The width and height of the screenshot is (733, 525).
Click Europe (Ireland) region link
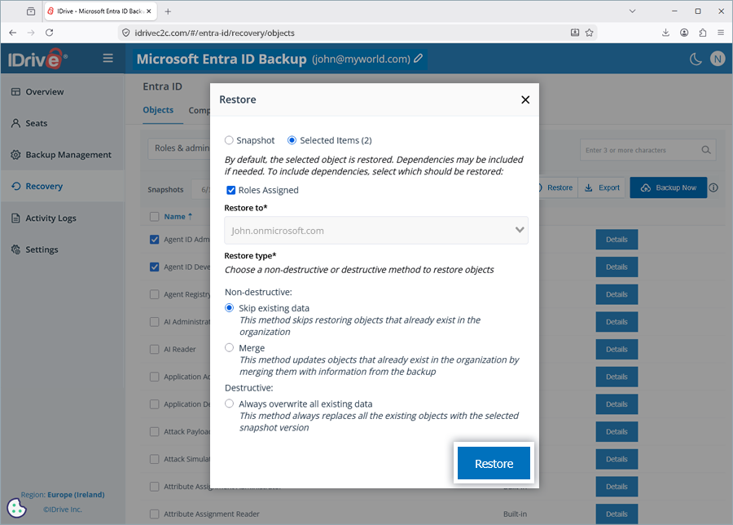76,495
